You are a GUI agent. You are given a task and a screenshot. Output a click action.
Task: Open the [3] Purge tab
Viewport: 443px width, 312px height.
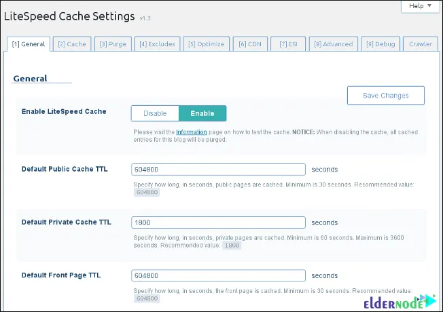(113, 44)
